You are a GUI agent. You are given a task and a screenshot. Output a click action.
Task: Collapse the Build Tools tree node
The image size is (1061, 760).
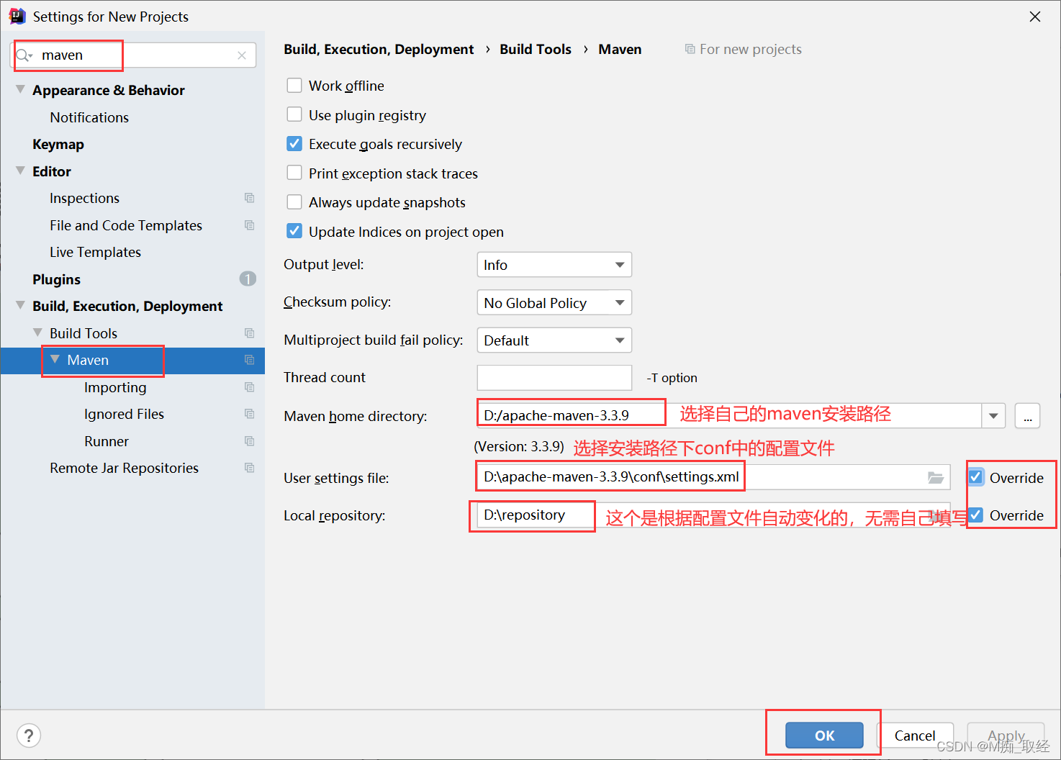click(37, 332)
